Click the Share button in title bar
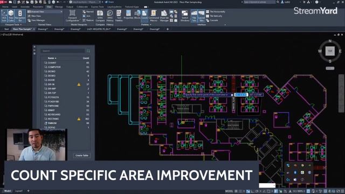This screenshot has height=194, width=345. pyautogui.click(x=109, y=2)
